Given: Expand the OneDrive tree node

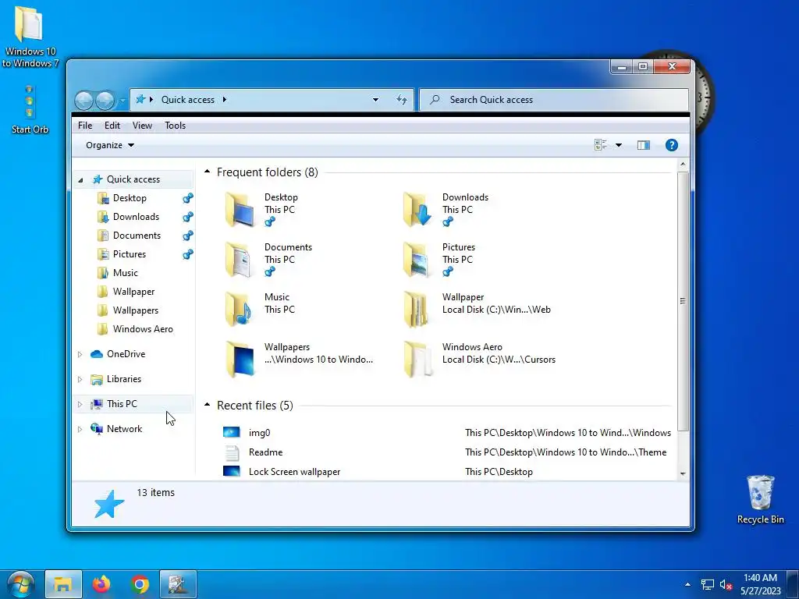Looking at the screenshot, I should click(80, 354).
